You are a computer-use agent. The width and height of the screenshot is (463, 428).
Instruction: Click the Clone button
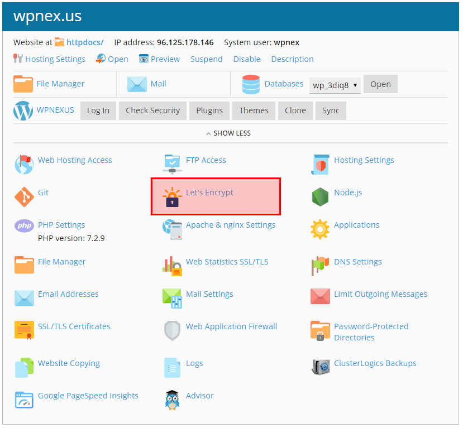pyautogui.click(x=295, y=111)
